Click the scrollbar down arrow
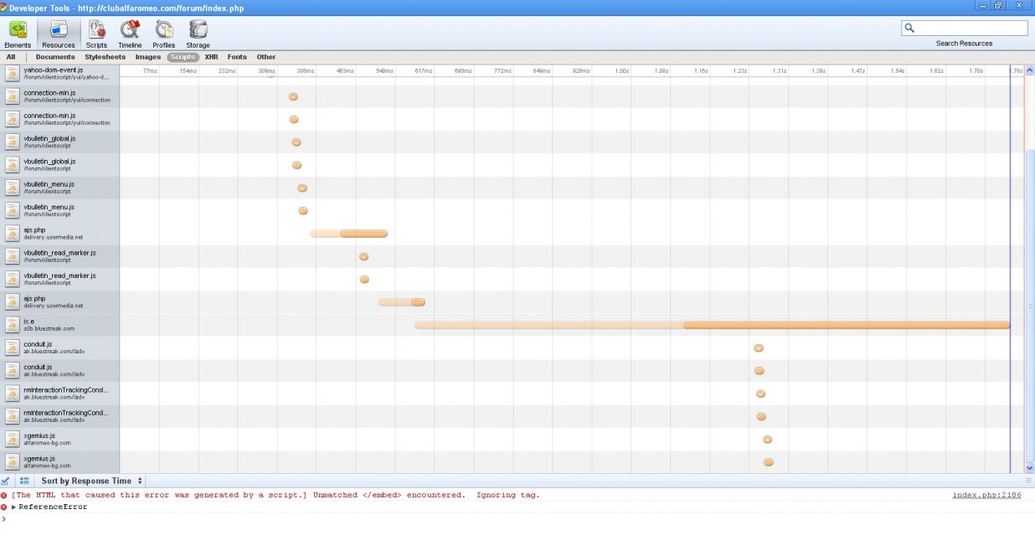The image size is (1035, 556). pos(1030,468)
